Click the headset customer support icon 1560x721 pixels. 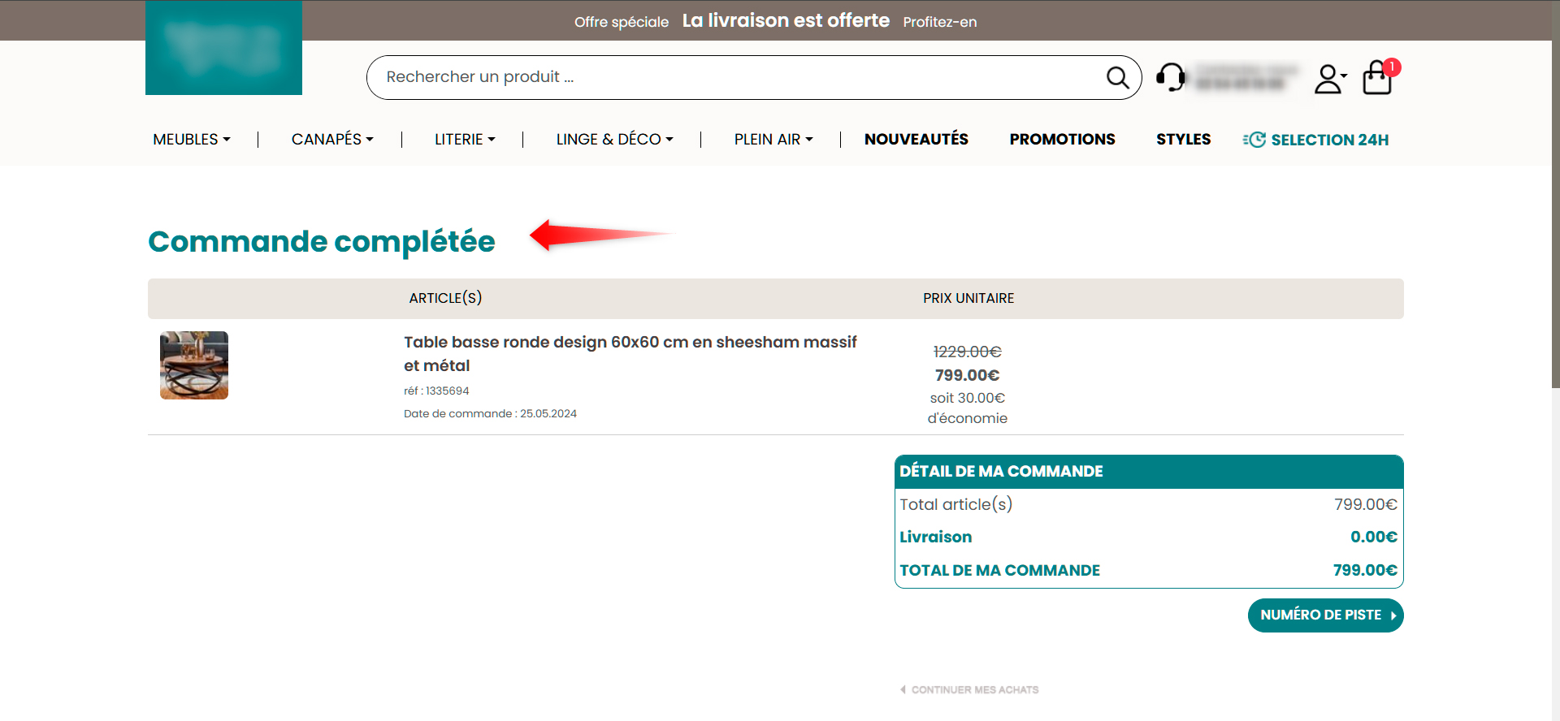pyautogui.click(x=1170, y=78)
